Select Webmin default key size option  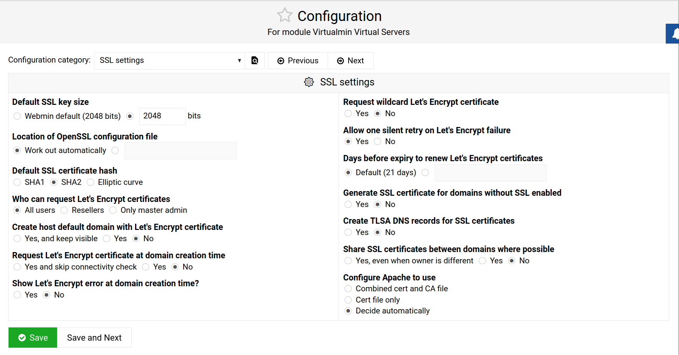pos(17,116)
